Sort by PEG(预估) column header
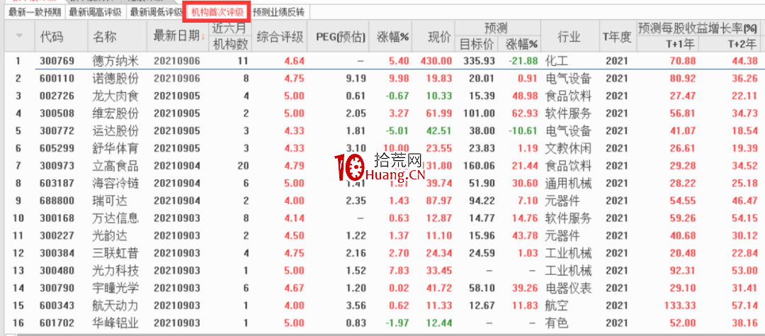 (341, 36)
